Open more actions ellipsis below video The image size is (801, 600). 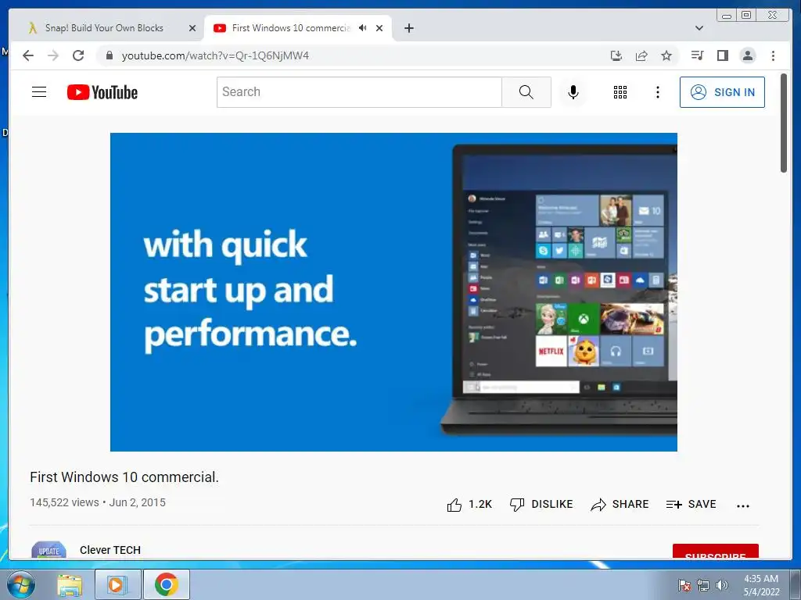coord(743,506)
